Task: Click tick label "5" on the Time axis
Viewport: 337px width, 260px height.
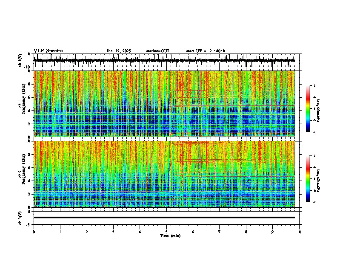Action: (x=166, y=232)
